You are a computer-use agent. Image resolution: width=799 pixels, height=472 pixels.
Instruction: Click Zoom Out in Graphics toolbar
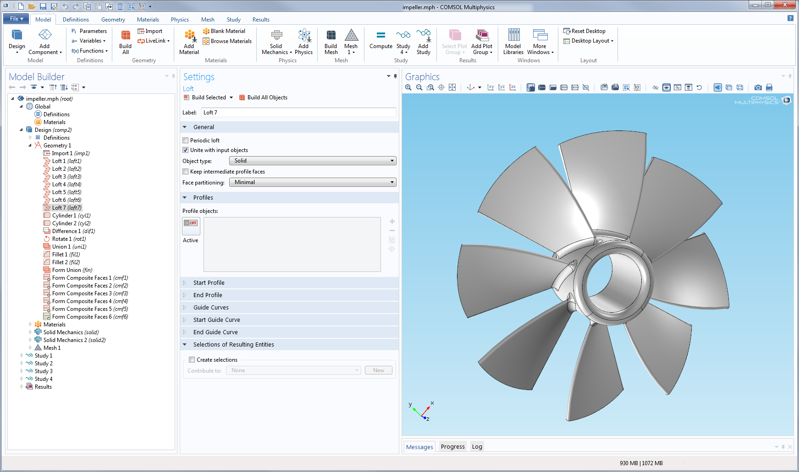coord(419,87)
